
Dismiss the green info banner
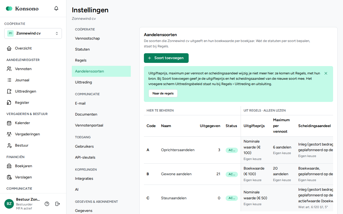tap(326, 73)
